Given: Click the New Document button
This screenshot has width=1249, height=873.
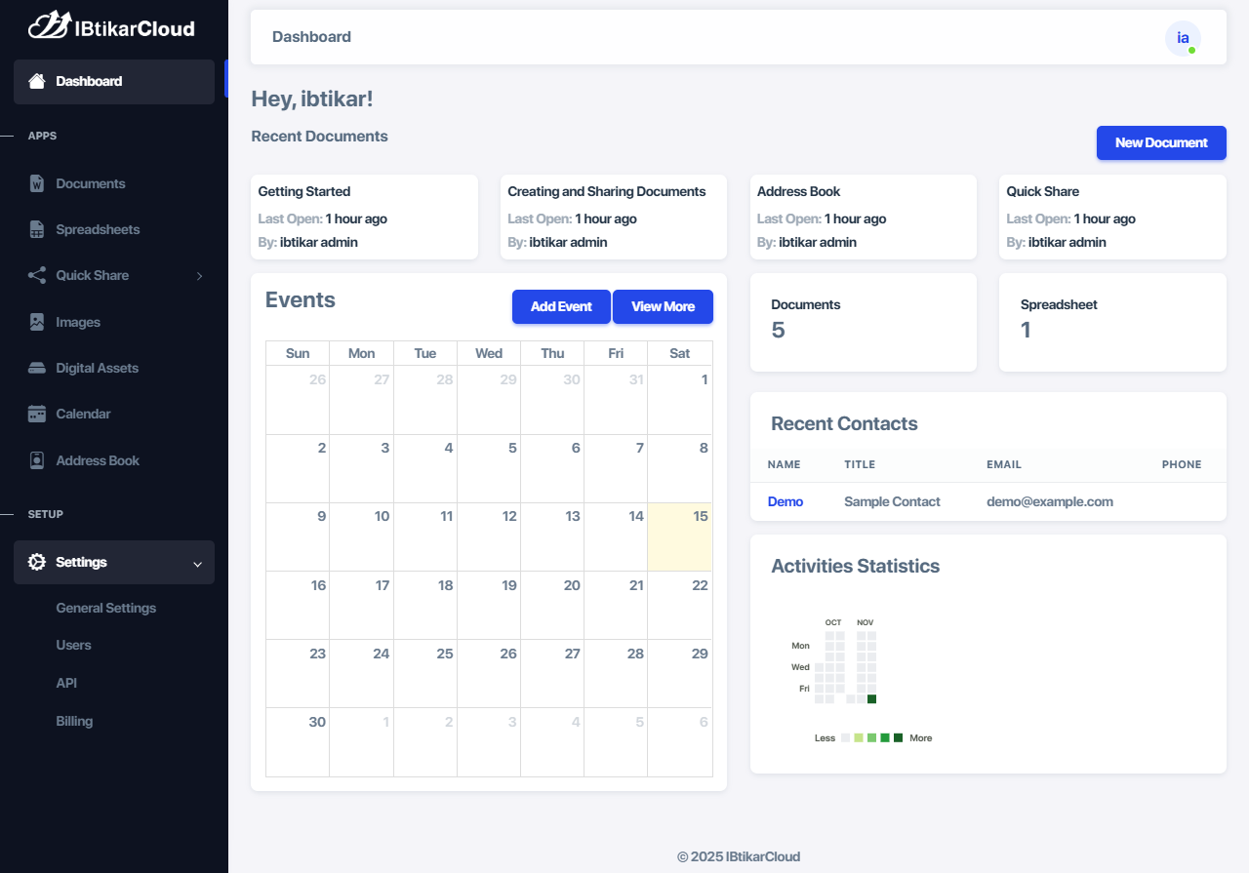Looking at the screenshot, I should coord(1161,142).
